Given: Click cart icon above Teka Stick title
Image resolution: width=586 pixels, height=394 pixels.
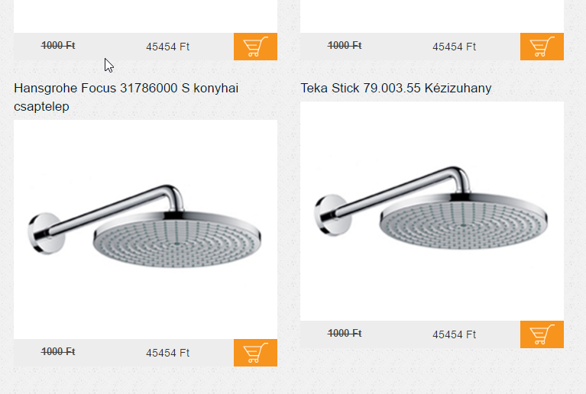Looking at the screenshot, I should tap(542, 47).
